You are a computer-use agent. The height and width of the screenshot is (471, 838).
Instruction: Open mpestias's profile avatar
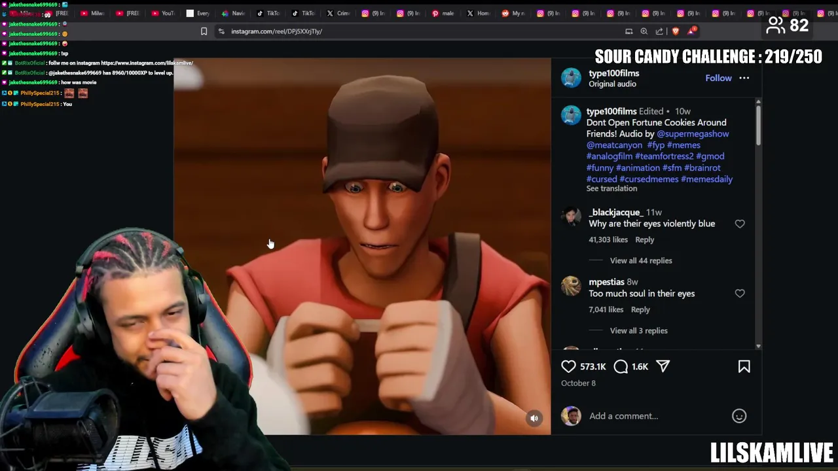coord(571,287)
